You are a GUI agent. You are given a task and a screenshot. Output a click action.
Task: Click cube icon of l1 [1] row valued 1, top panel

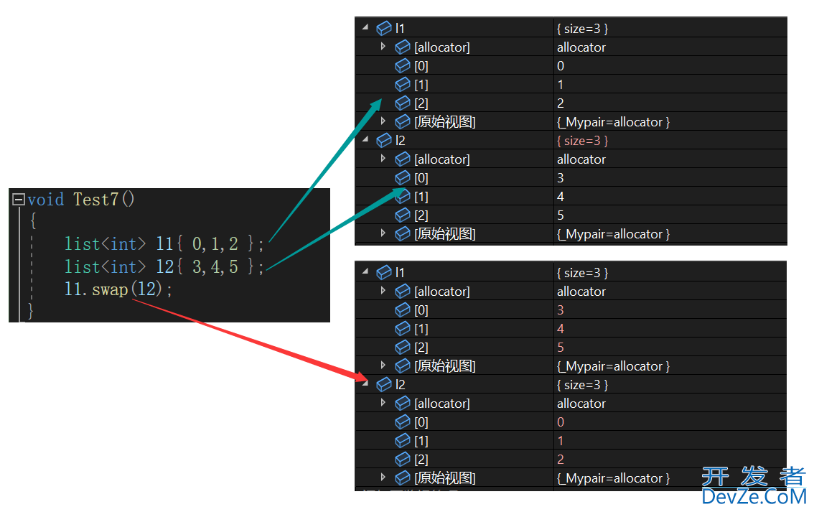pos(402,84)
